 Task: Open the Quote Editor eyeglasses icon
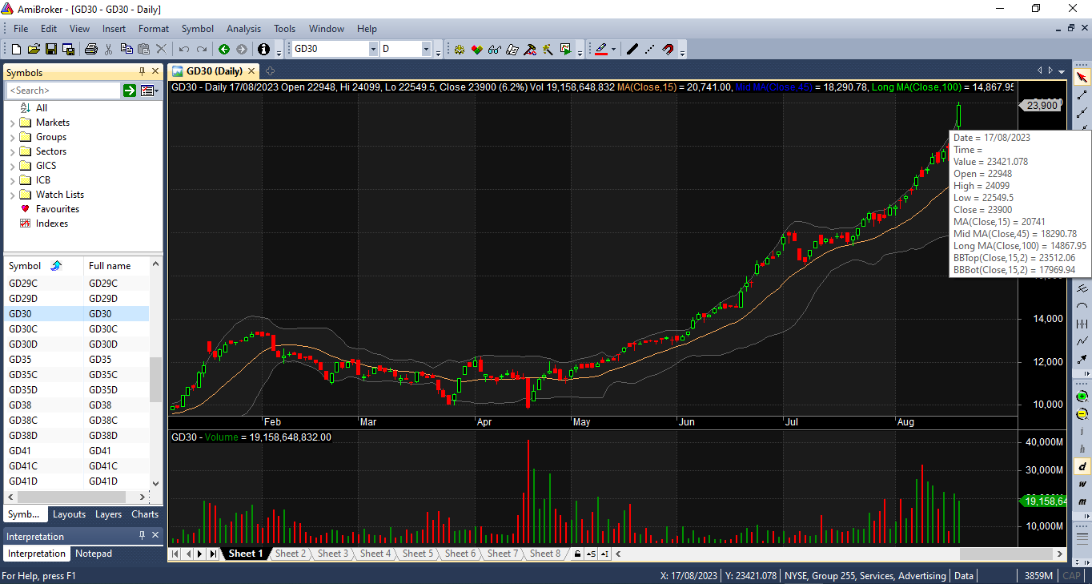point(494,49)
